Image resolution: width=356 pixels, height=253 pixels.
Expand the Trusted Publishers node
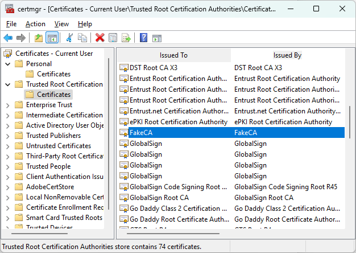[x=8, y=136]
